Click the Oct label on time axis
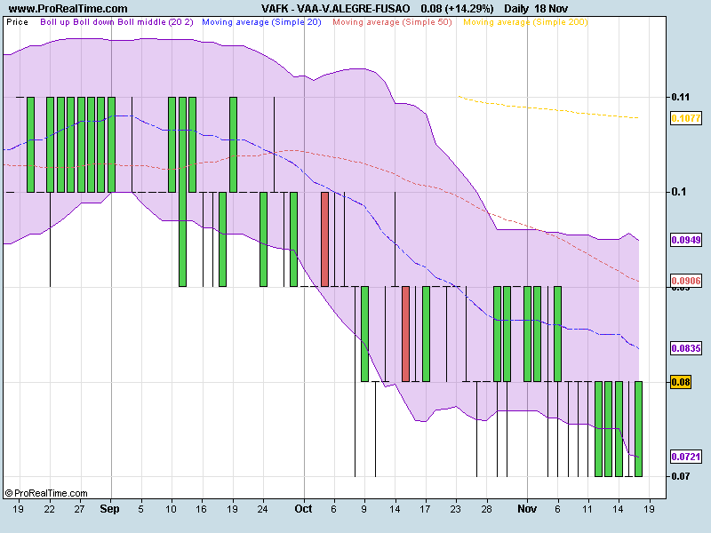 304,510
